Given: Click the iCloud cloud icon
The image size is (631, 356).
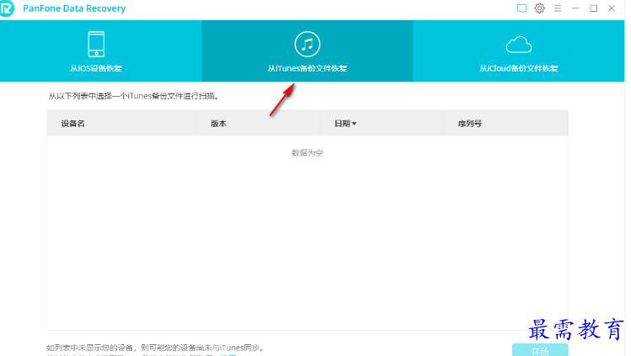Looking at the screenshot, I should point(519,45).
